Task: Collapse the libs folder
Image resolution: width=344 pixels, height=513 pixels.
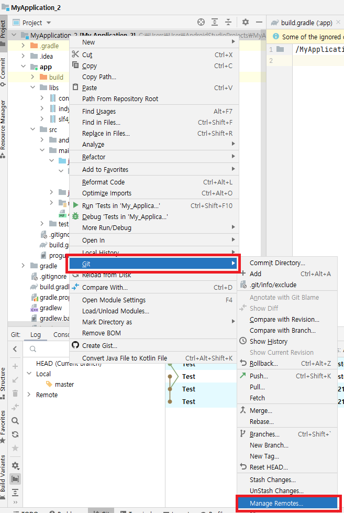Action: [x=32, y=88]
